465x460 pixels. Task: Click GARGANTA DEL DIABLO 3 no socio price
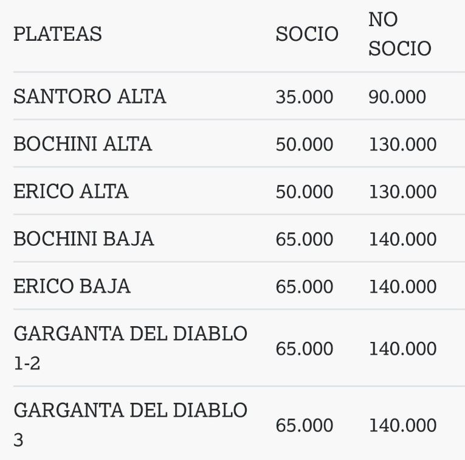pos(402,425)
